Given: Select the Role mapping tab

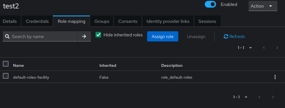Looking at the screenshot, I should (x=71, y=21).
